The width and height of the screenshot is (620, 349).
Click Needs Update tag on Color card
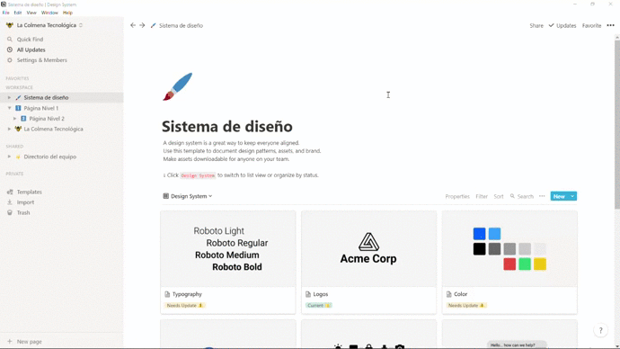coord(466,306)
